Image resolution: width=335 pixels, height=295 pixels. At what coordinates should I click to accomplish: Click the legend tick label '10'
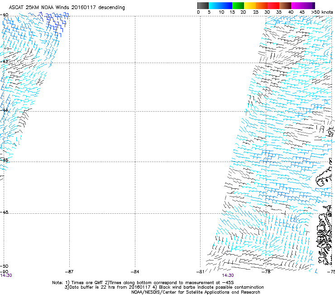click(x=221, y=12)
